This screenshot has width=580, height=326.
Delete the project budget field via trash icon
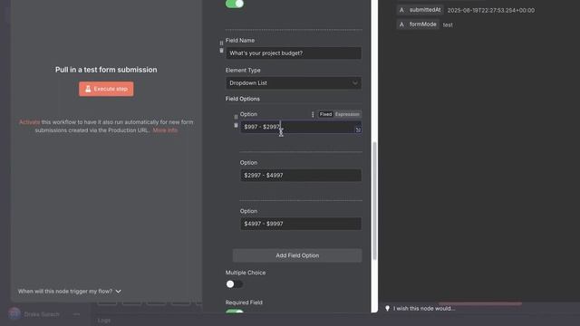tap(221, 51)
